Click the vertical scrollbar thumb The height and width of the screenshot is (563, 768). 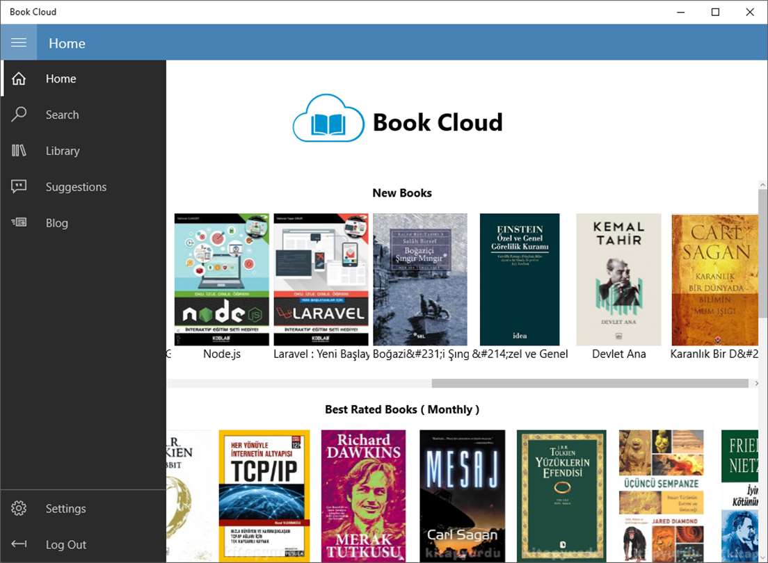coord(762,254)
